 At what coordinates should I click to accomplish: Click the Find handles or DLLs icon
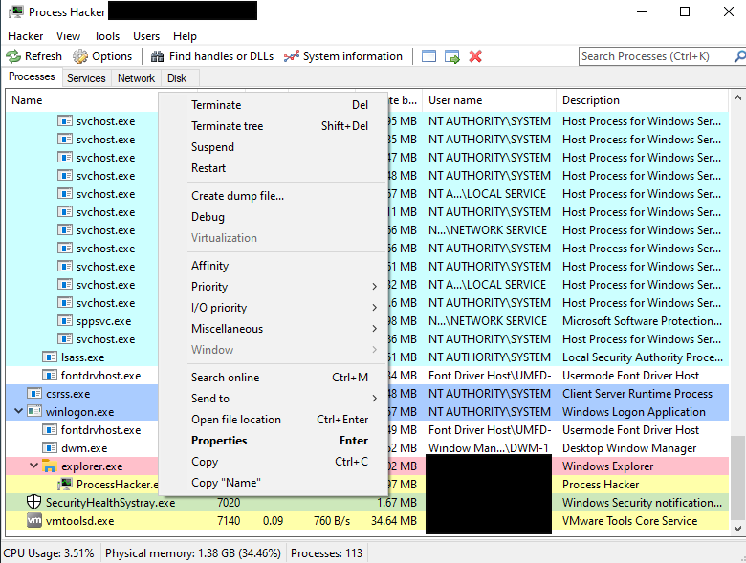(157, 56)
